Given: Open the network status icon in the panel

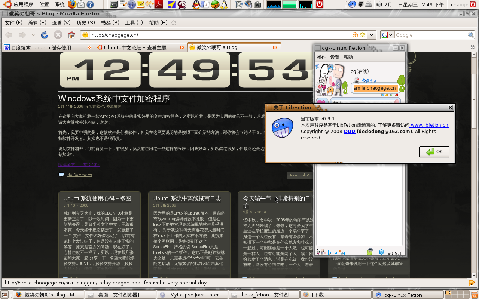Looking at the screenshot, I should [360, 4].
